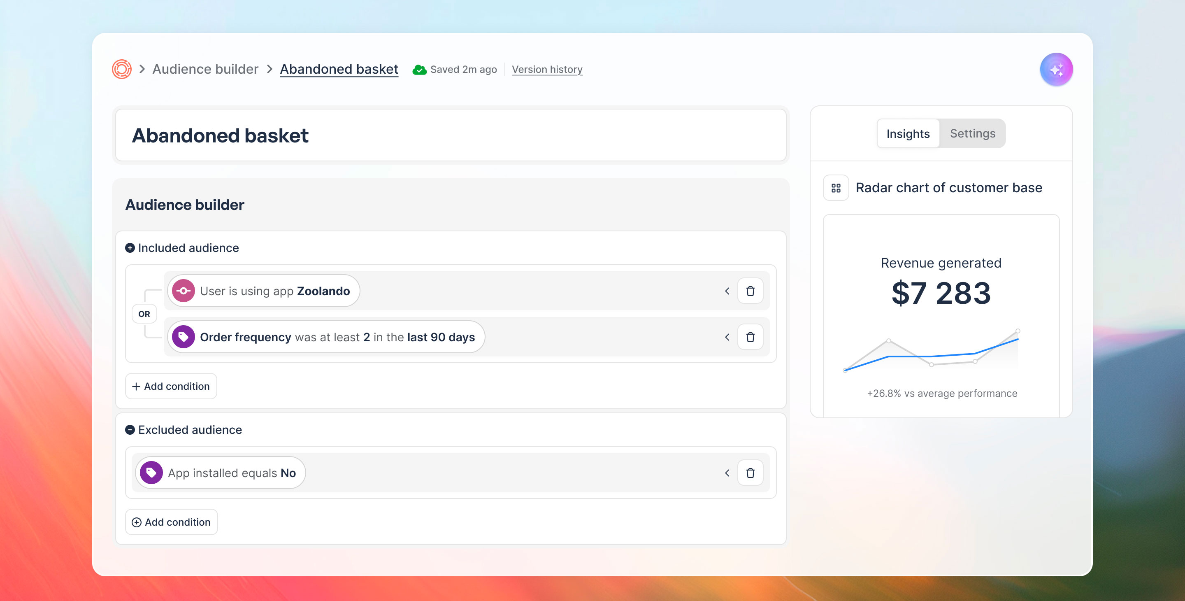The image size is (1185, 601).
Task: Delete the Order frequency condition
Action: click(750, 337)
